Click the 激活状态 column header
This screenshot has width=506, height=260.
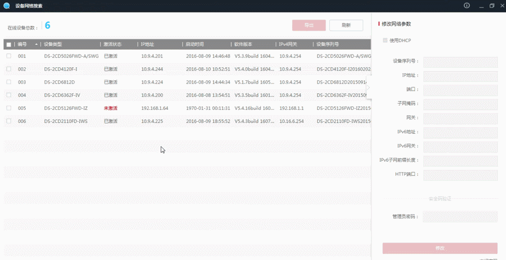(x=113, y=44)
